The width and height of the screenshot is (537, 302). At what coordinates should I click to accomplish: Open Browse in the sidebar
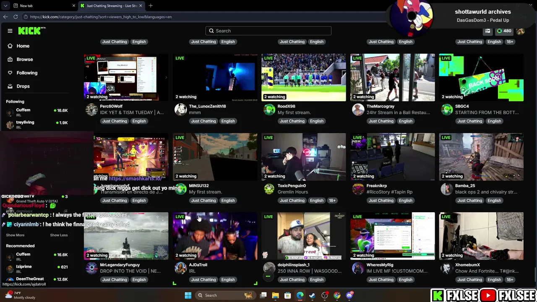pyautogui.click(x=20, y=59)
